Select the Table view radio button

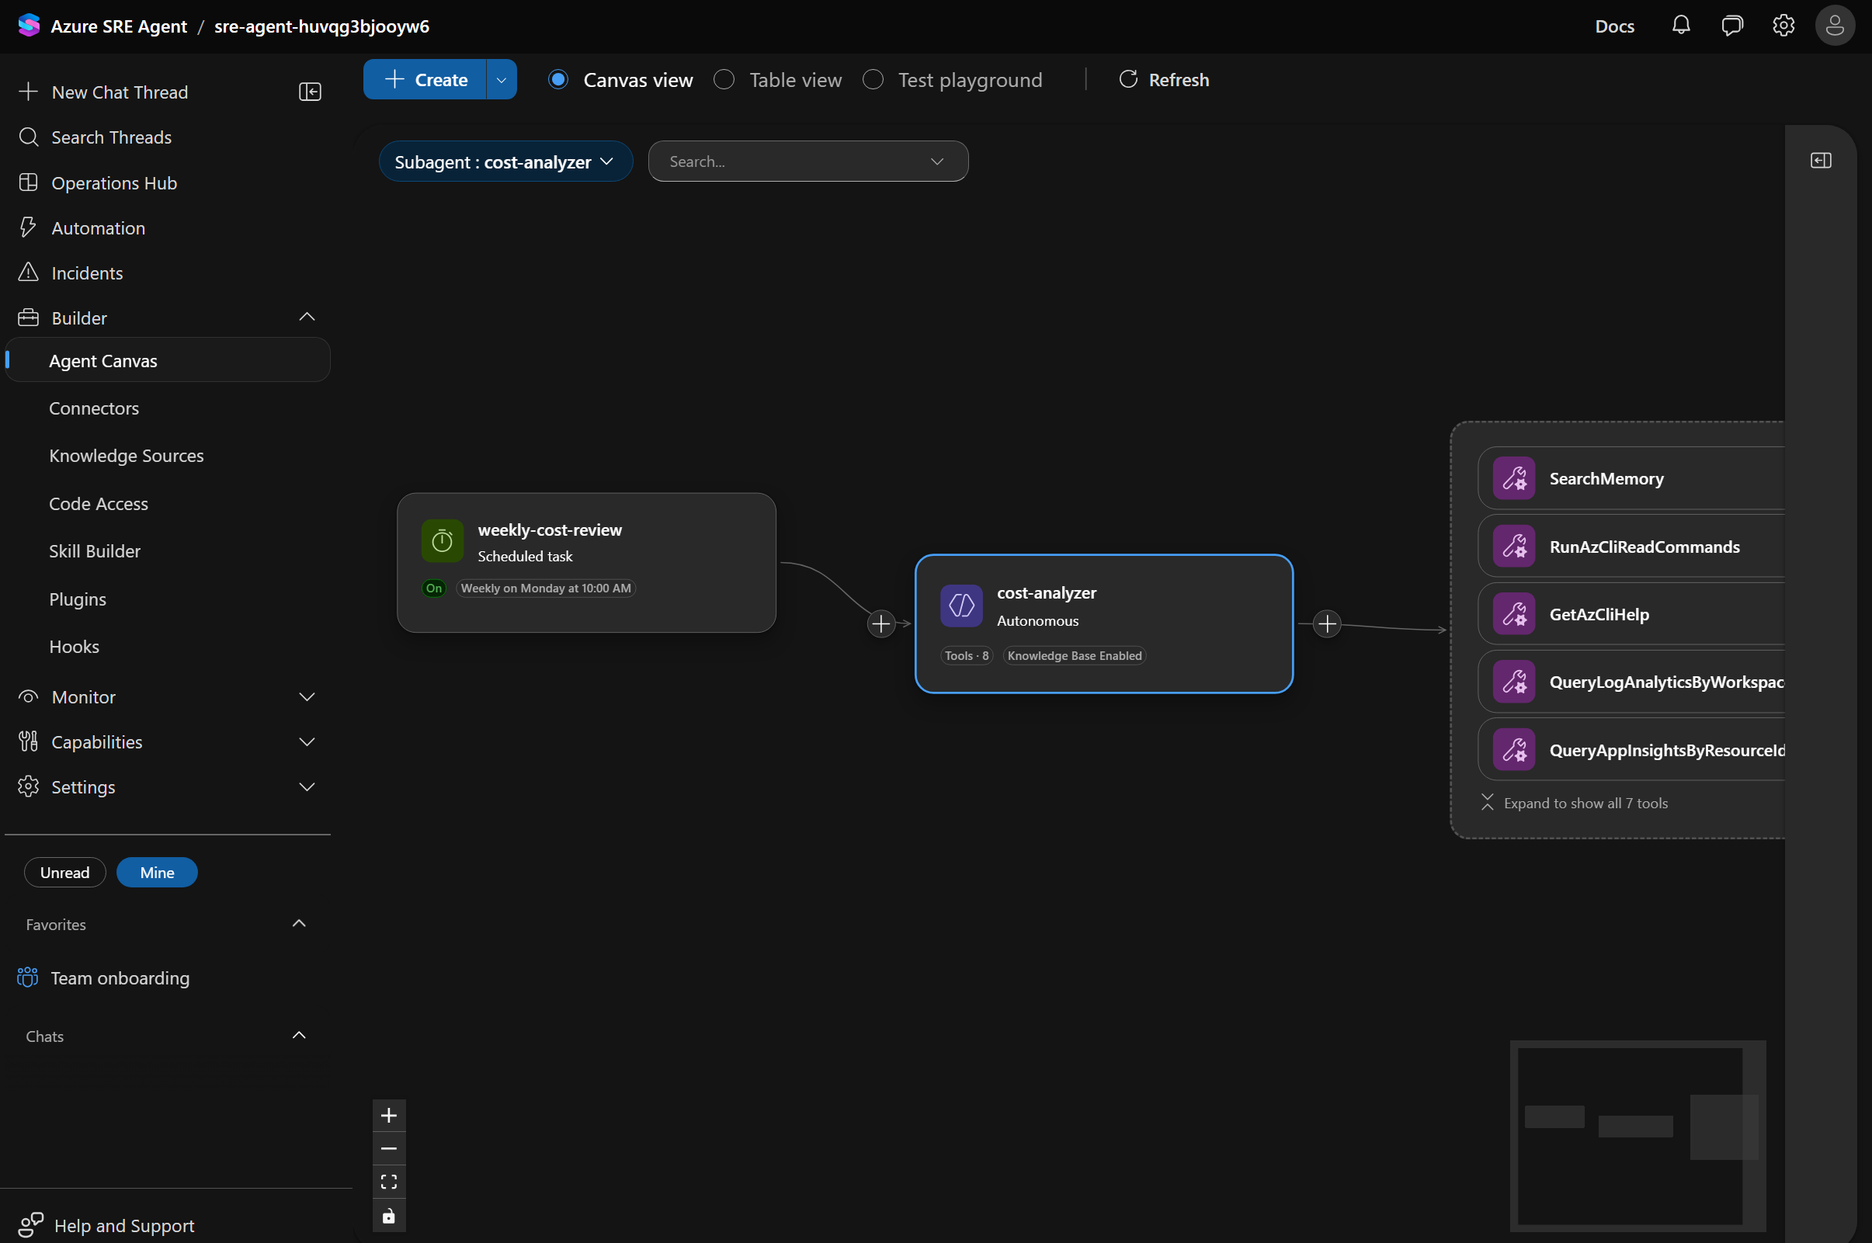pos(724,79)
